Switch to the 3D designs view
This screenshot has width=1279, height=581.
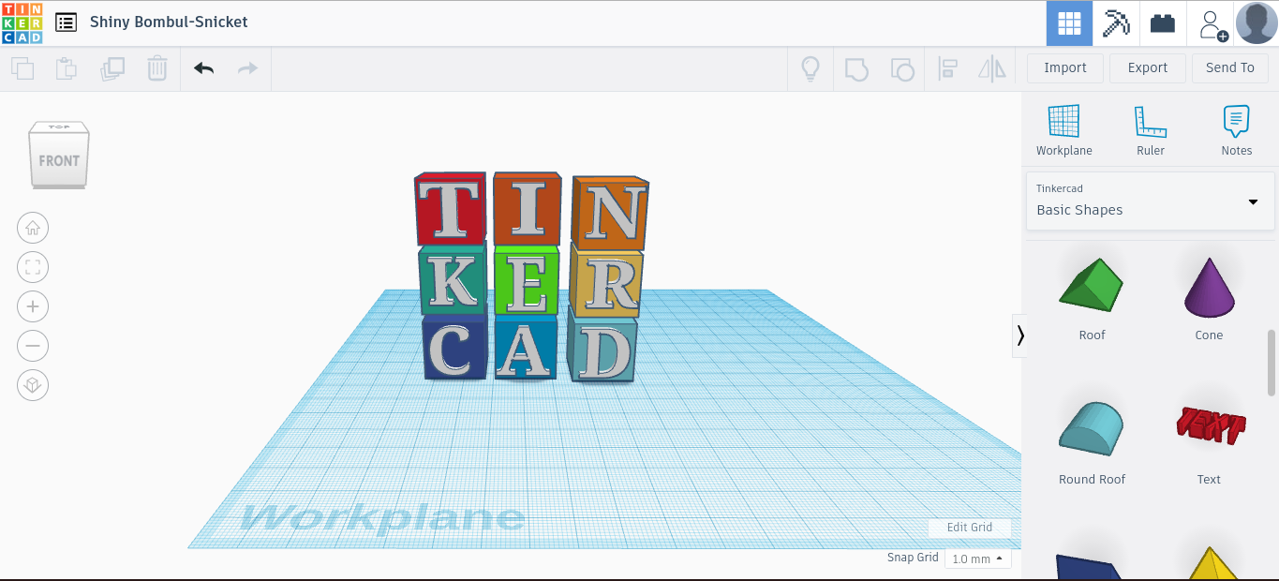[x=1068, y=22]
